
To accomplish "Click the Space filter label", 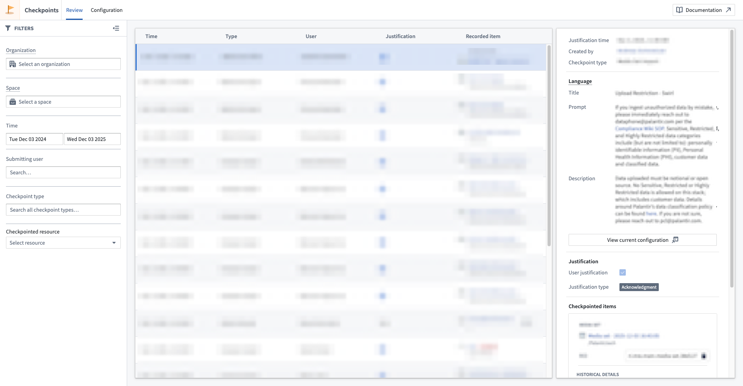I will click(x=13, y=88).
